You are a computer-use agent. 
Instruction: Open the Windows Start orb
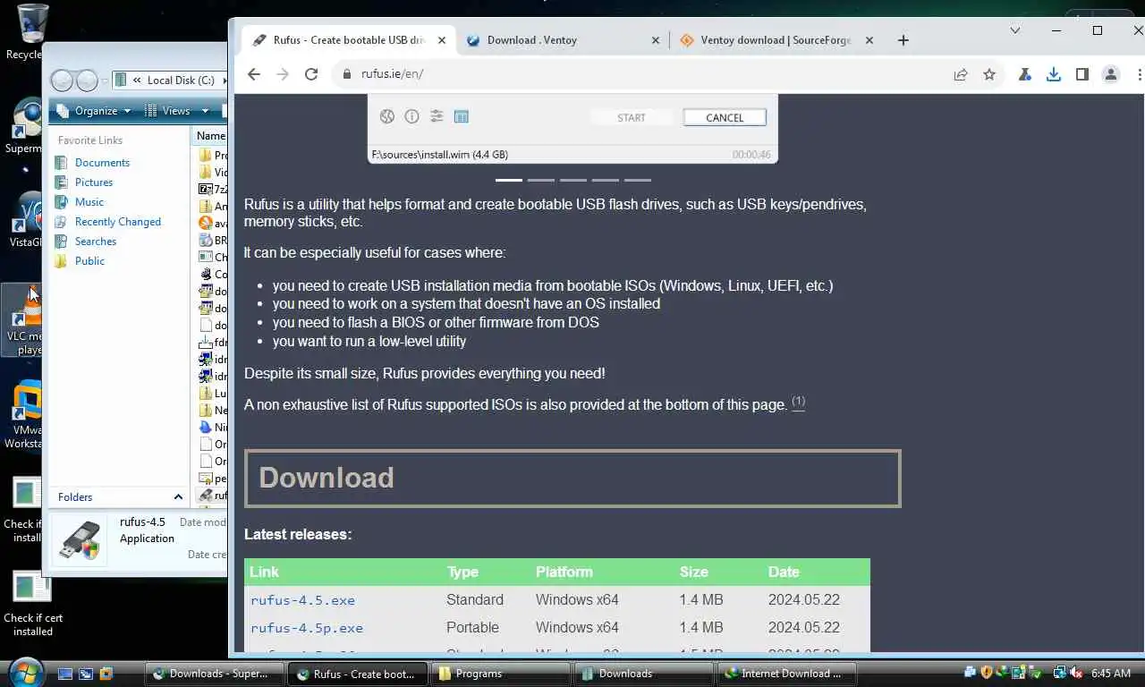[x=24, y=672]
